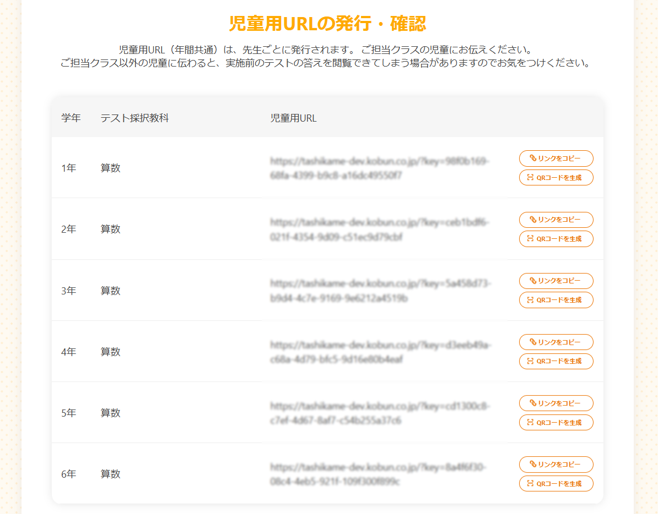Generate a QR code for 6年
This screenshot has width=658, height=514.
click(556, 484)
